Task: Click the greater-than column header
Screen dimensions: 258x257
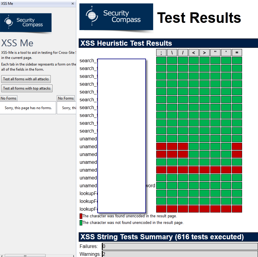Action: pyautogui.click(x=204, y=53)
